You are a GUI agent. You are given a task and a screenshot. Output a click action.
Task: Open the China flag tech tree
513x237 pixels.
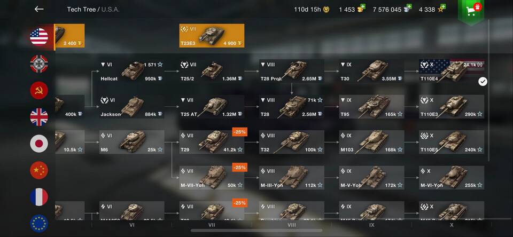[x=39, y=170]
